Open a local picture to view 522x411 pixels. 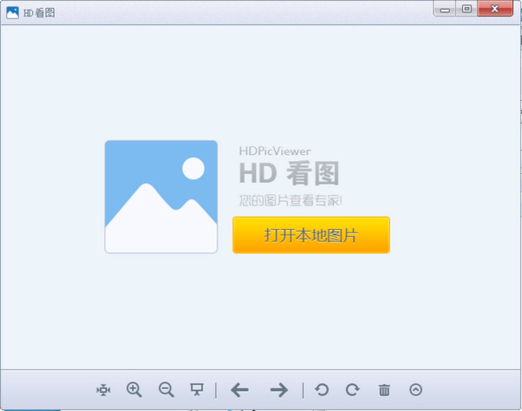click(311, 235)
